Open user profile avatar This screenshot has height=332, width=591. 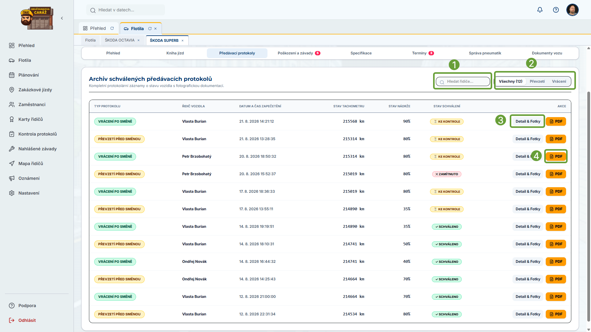coord(573,10)
